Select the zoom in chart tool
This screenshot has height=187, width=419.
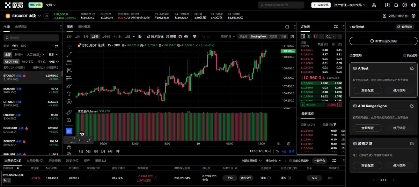click(x=69, y=120)
